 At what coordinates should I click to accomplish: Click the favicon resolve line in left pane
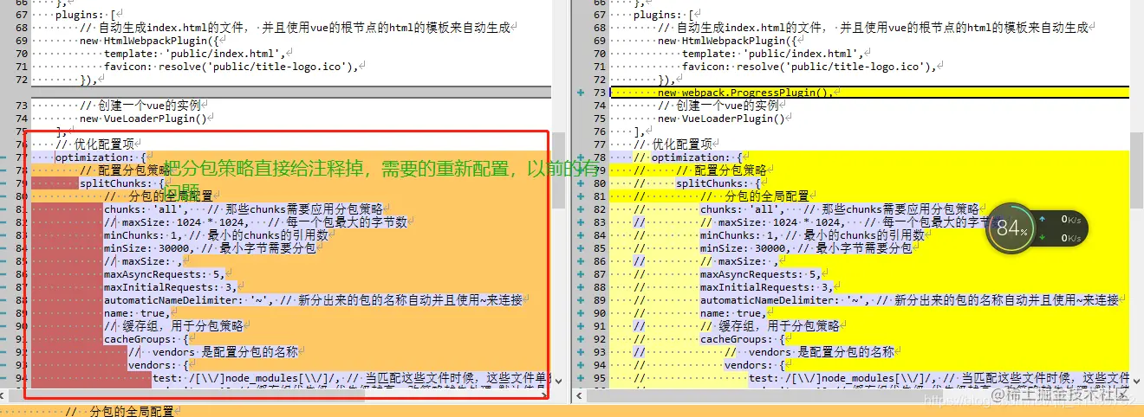point(231,67)
